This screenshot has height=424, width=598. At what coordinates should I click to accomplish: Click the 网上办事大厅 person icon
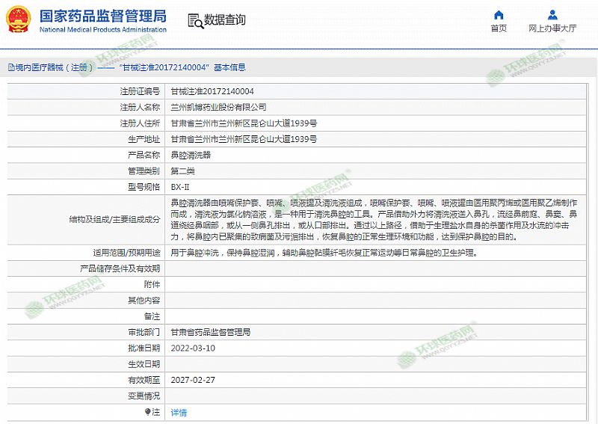[x=552, y=15]
